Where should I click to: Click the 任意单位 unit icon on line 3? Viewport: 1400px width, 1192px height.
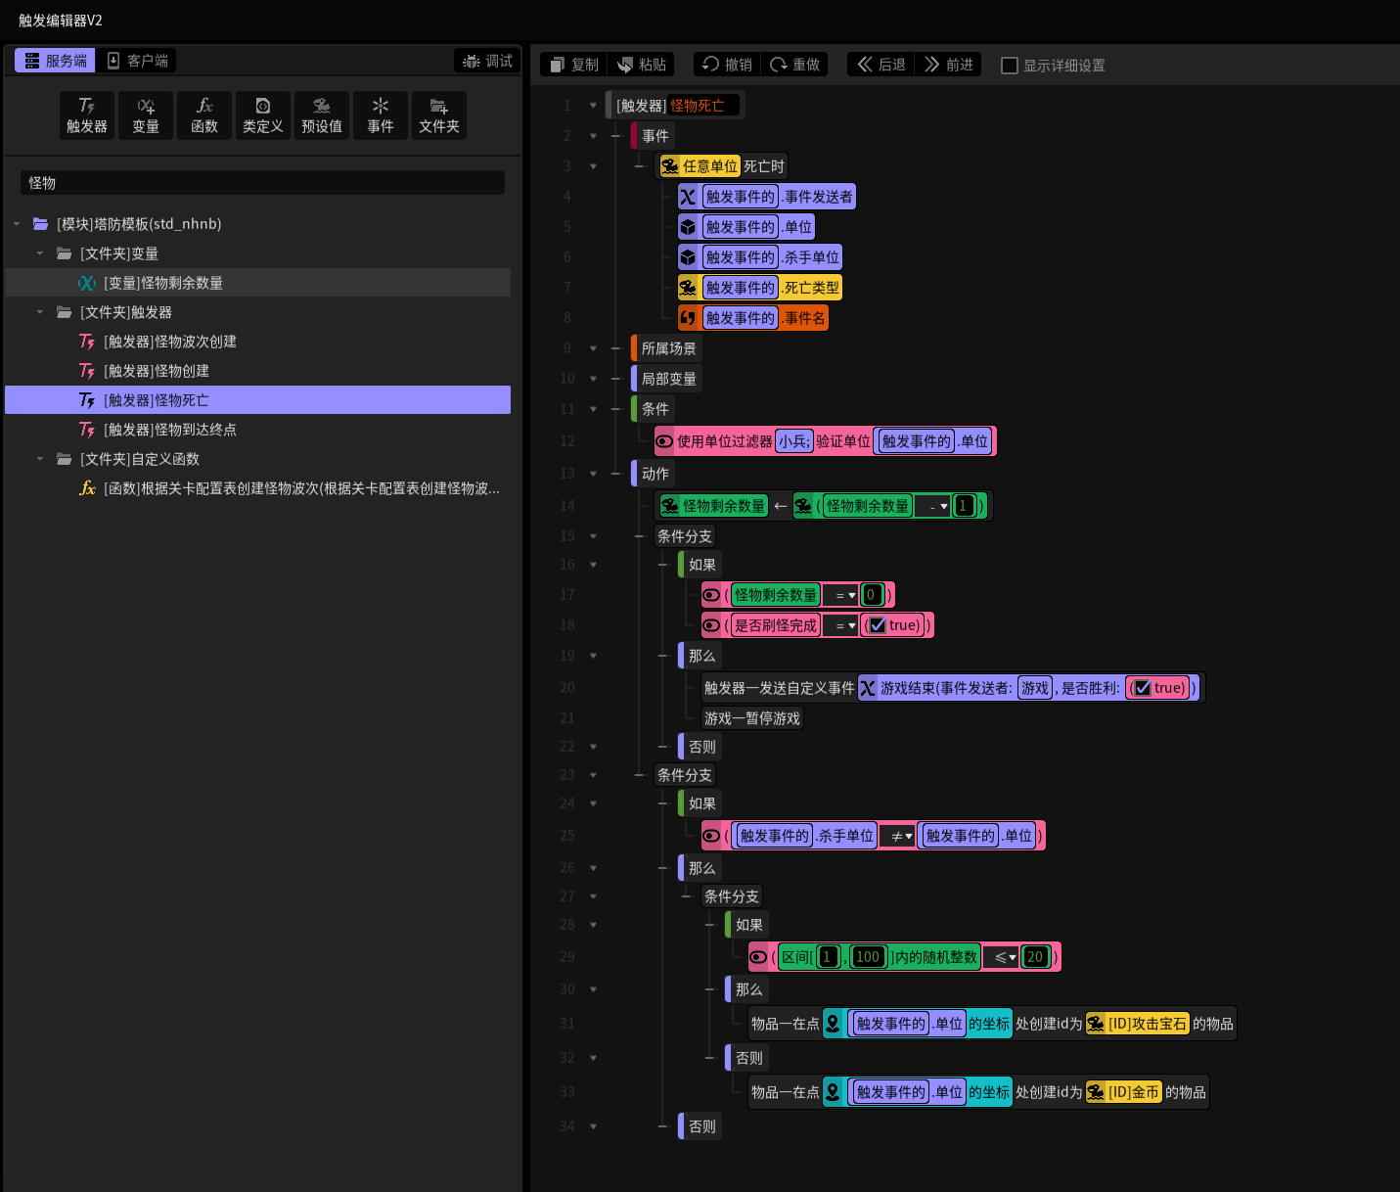click(x=670, y=166)
